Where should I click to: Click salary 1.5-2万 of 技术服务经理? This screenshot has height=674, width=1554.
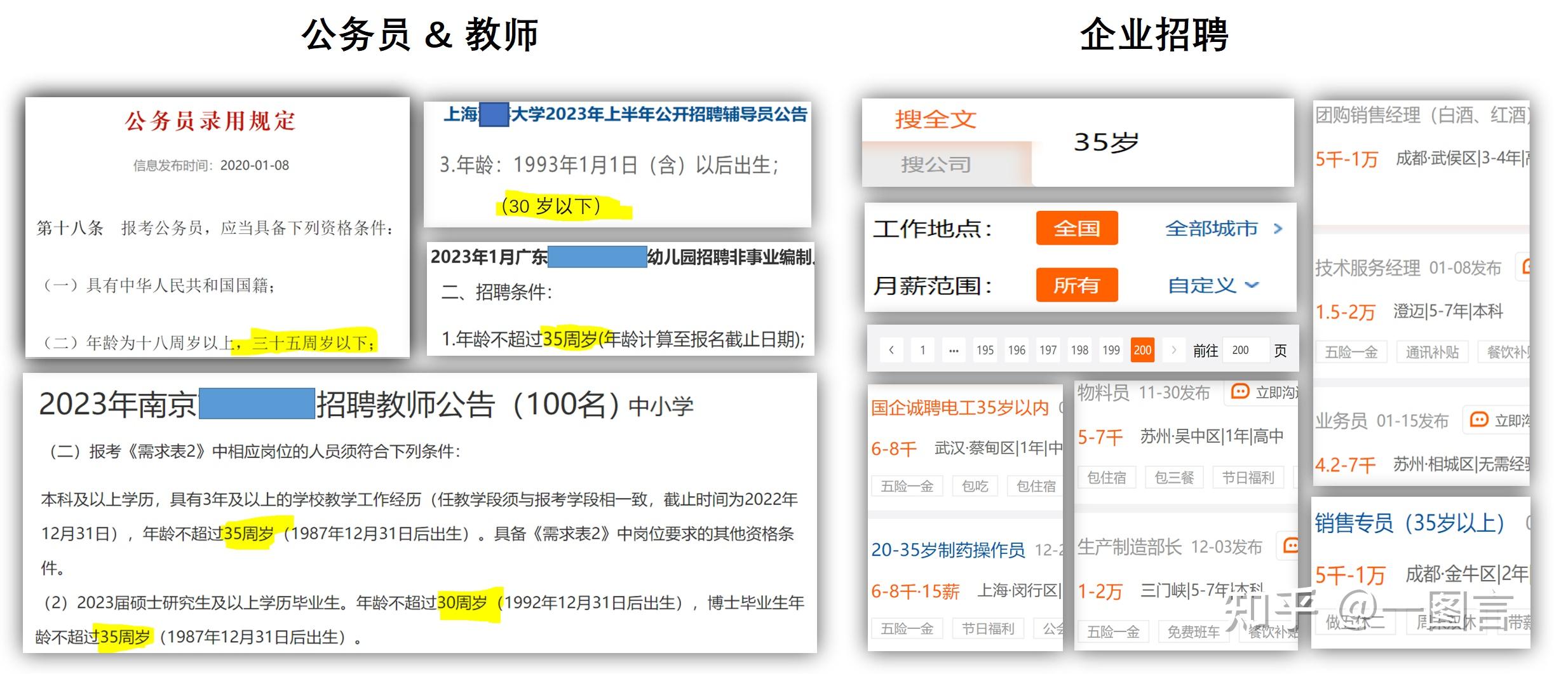(x=1345, y=312)
